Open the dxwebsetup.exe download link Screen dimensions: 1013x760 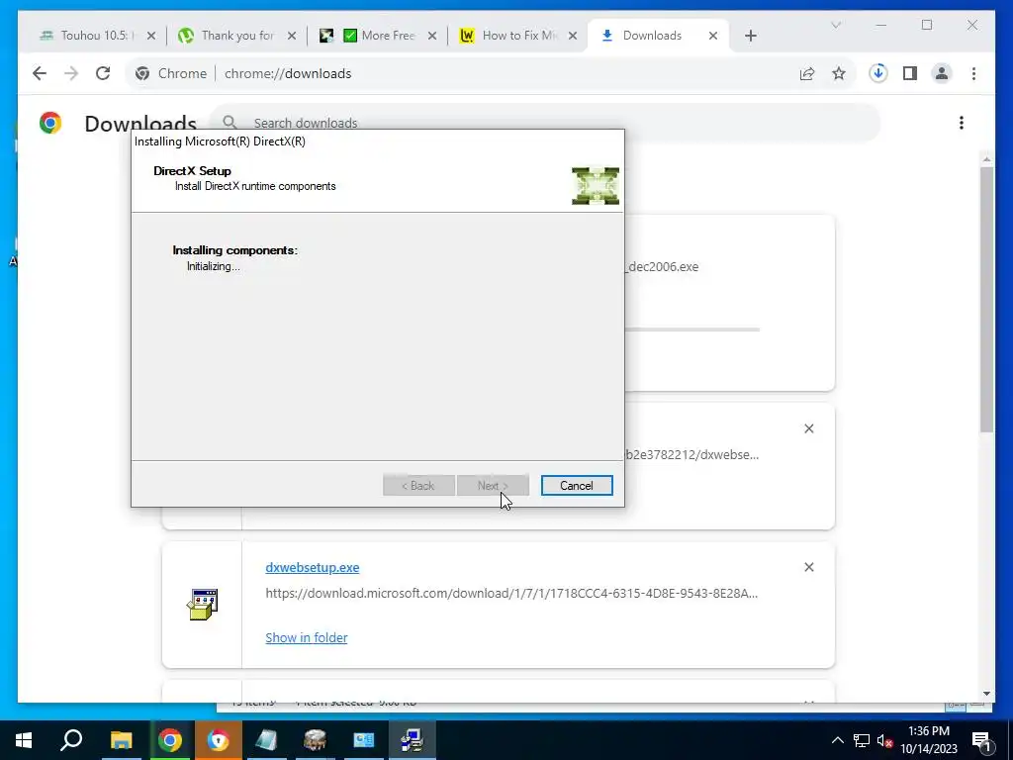(x=312, y=567)
